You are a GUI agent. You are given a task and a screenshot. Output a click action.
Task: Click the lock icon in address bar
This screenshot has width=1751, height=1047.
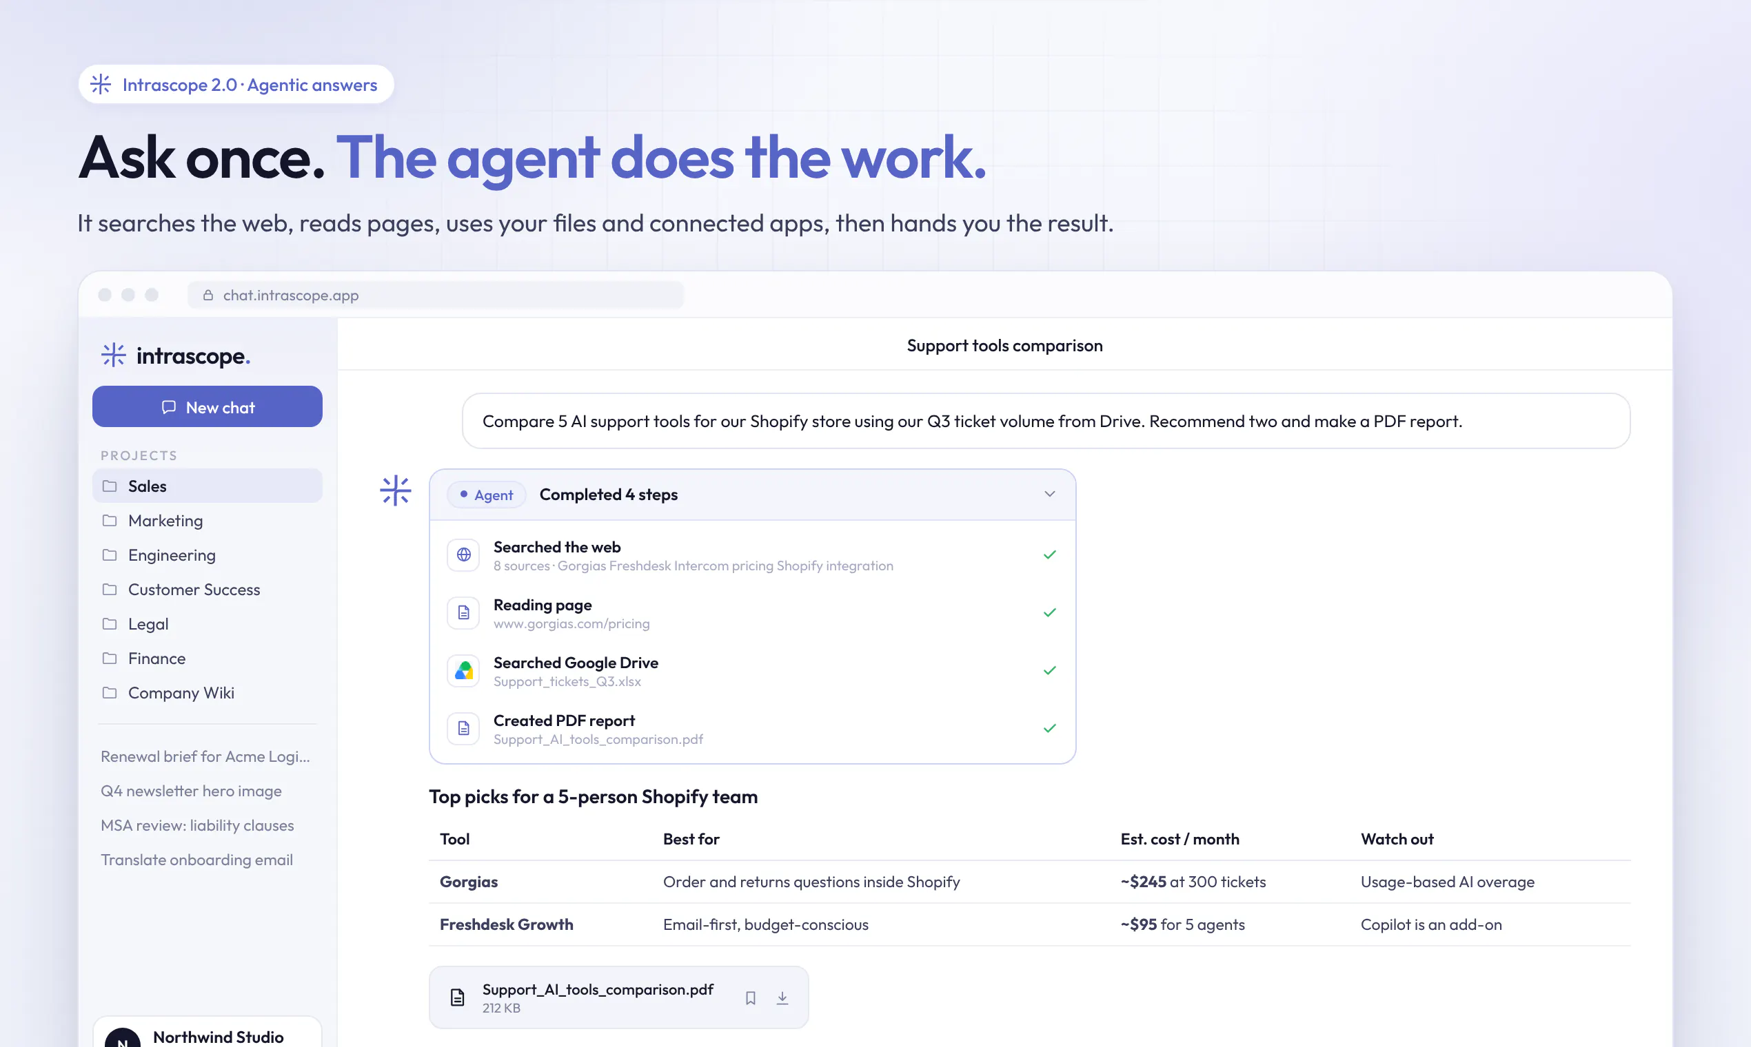(208, 295)
